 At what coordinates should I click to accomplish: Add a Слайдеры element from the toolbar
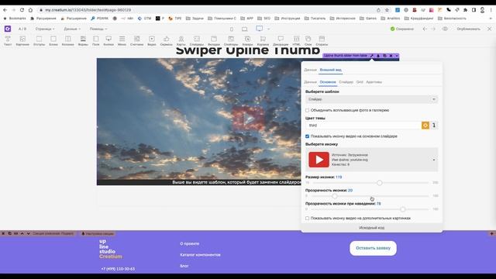coord(196,41)
